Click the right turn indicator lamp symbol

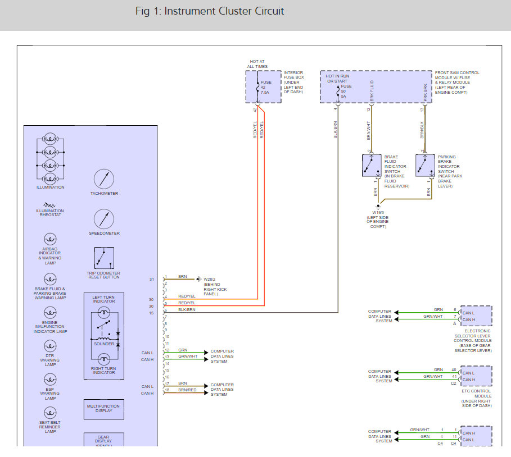coord(104,359)
